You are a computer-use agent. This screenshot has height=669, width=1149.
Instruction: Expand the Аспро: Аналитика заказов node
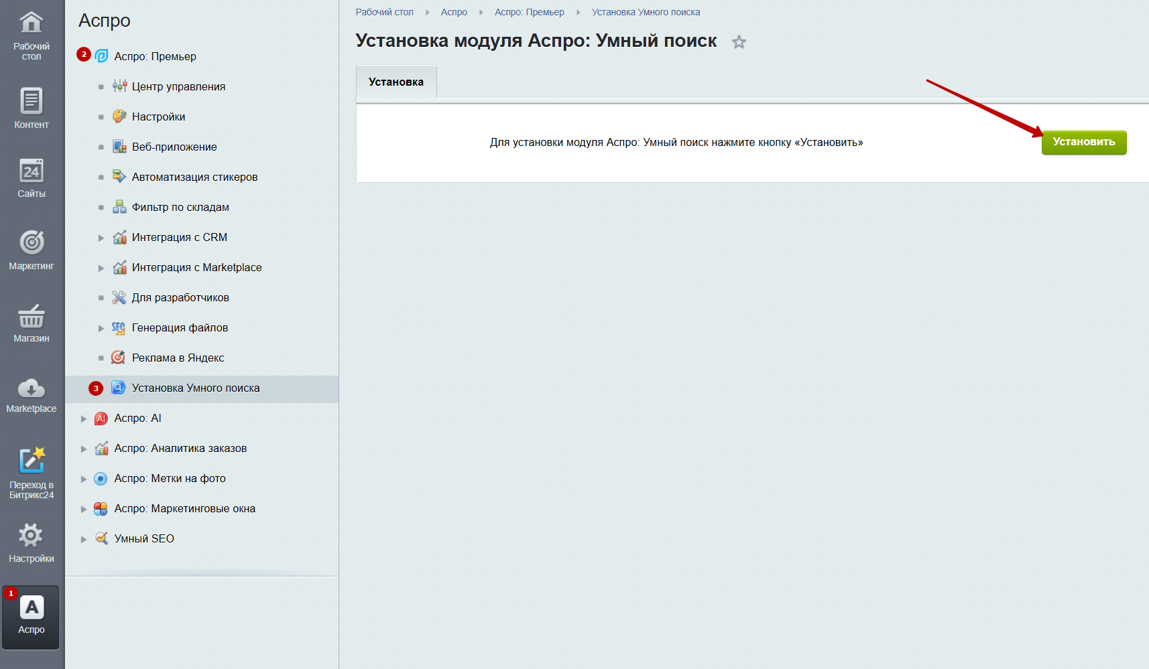pos(84,449)
